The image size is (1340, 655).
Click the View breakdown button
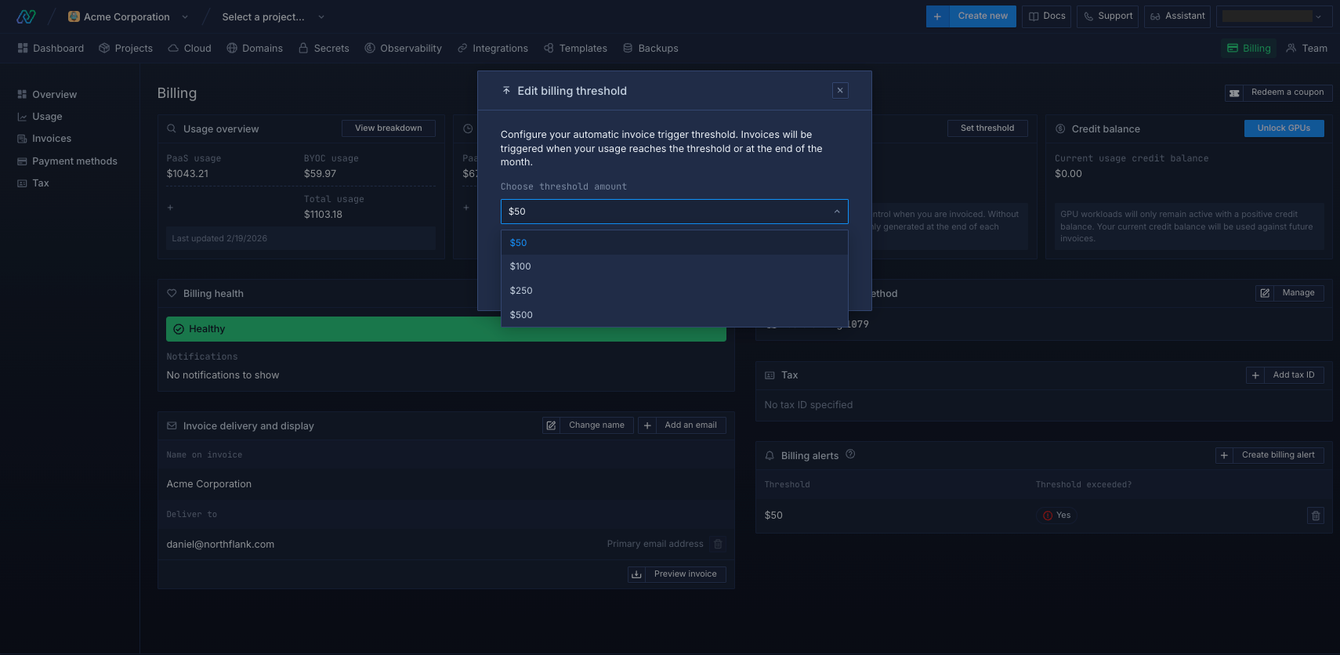[388, 128]
